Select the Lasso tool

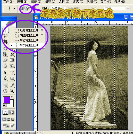click(x=5, y=35)
